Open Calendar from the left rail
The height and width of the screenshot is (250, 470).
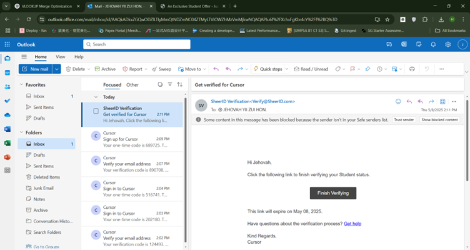click(7, 72)
